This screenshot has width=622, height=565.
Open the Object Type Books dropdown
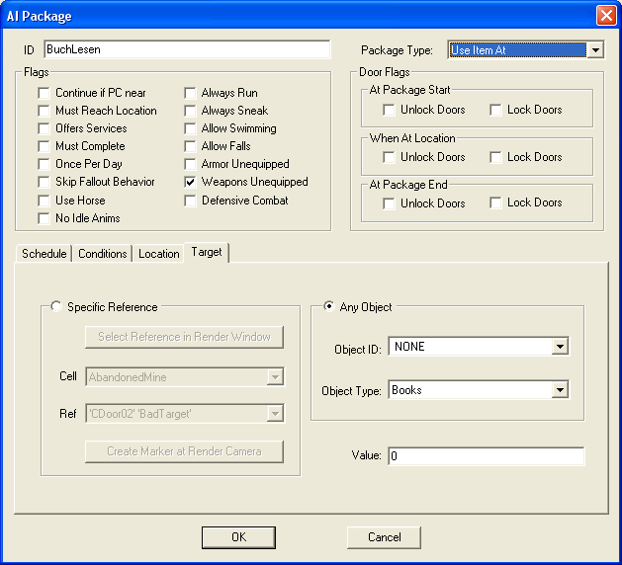point(560,390)
